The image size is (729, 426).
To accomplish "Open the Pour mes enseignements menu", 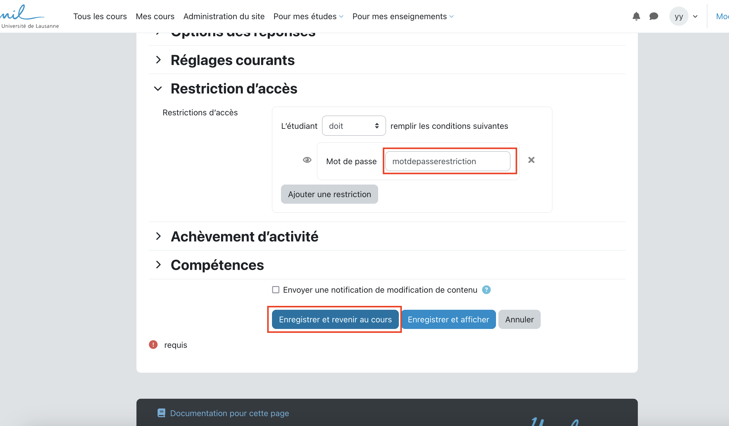I will [403, 16].
